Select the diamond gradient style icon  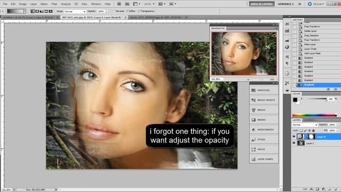[x=51, y=11]
